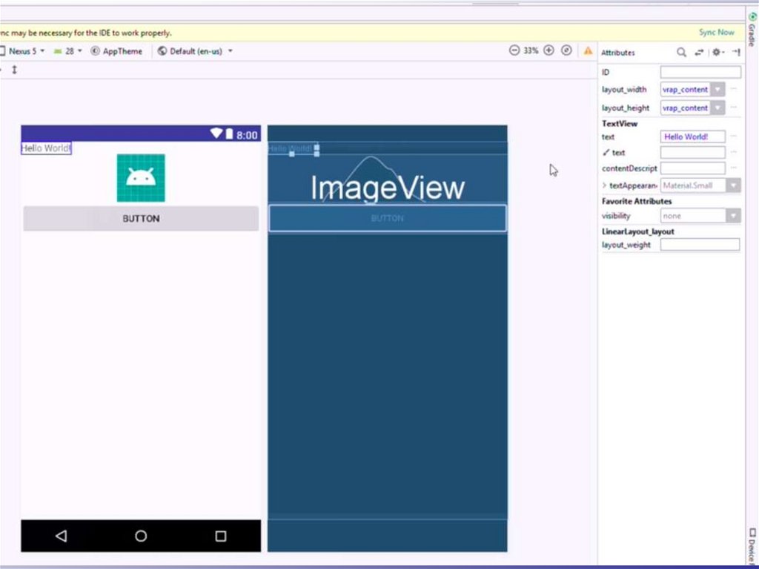Click the search icon in Attributes panel
759x569 pixels.
[681, 53]
